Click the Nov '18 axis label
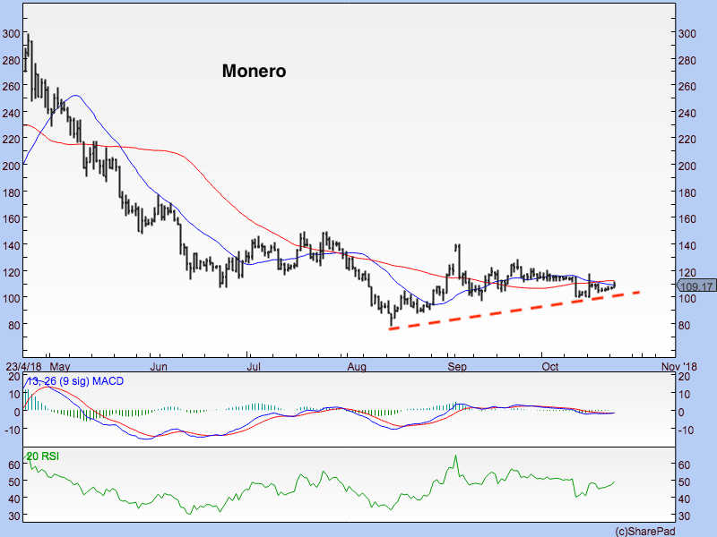This screenshot has width=717, height=537. coord(679,367)
